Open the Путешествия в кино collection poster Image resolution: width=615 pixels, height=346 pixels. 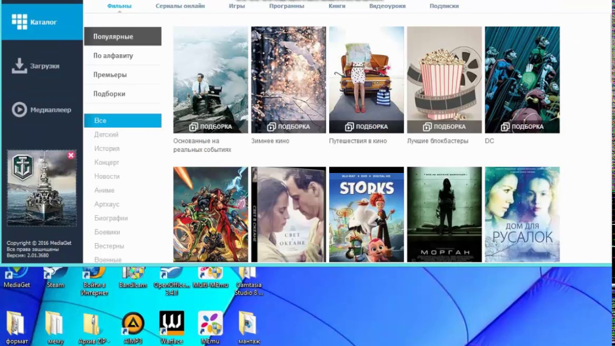click(x=366, y=80)
